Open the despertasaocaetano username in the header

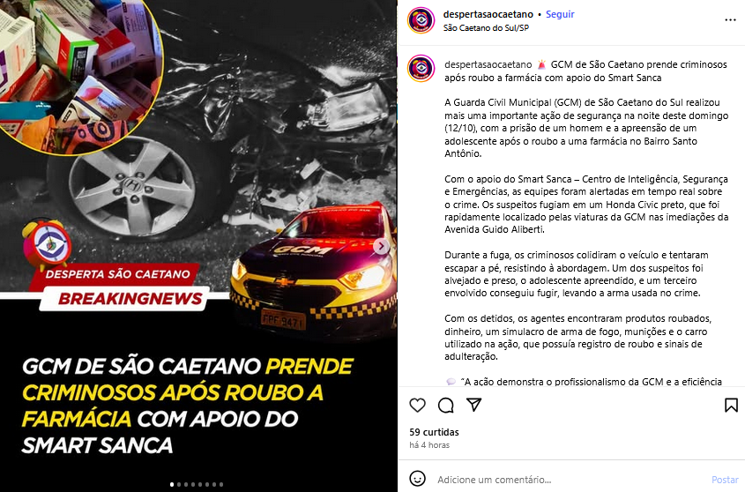coord(488,14)
